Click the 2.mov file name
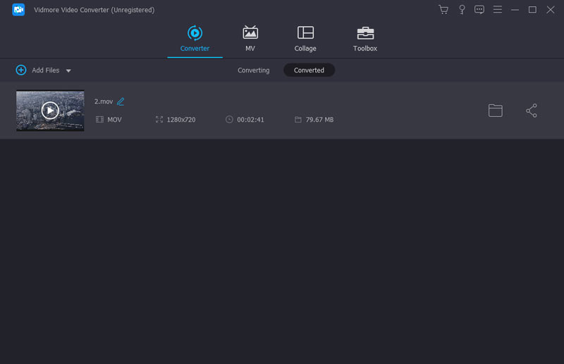The image size is (564, 364). pyautogui.click(x=104, y=101)
